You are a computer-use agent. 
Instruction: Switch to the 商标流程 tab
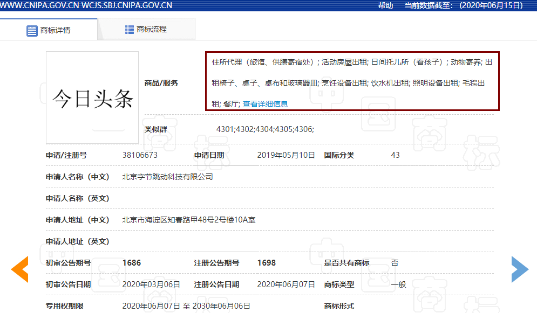tap(146, 30)
